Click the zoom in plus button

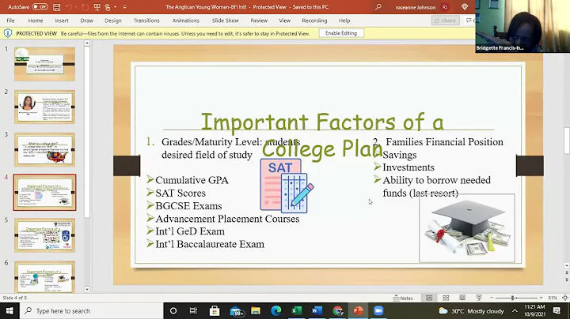(x=541, y=298)
